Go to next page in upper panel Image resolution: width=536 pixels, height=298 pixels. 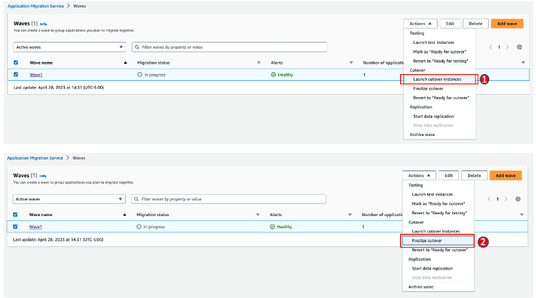click(x=507, y=47)
